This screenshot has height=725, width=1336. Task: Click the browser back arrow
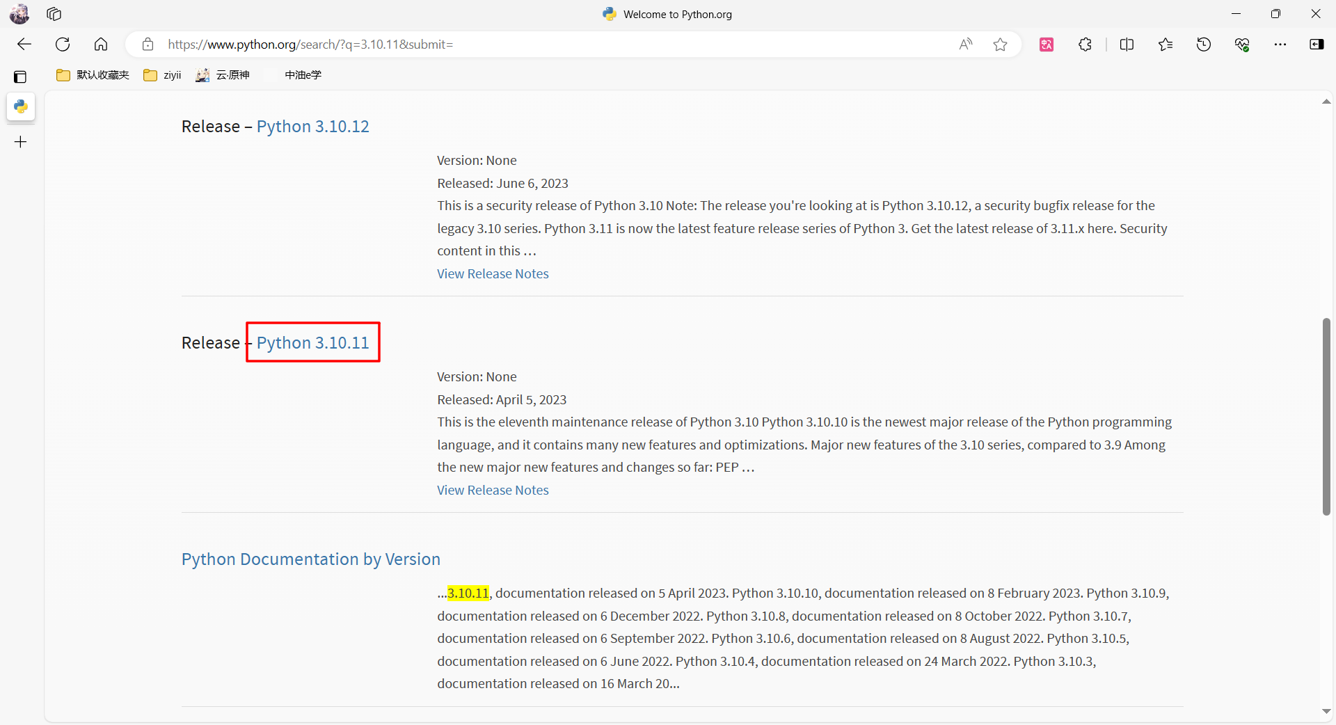[24, 45]
